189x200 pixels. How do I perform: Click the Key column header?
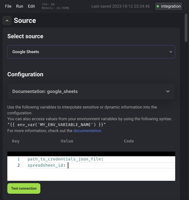pos(16,141)
